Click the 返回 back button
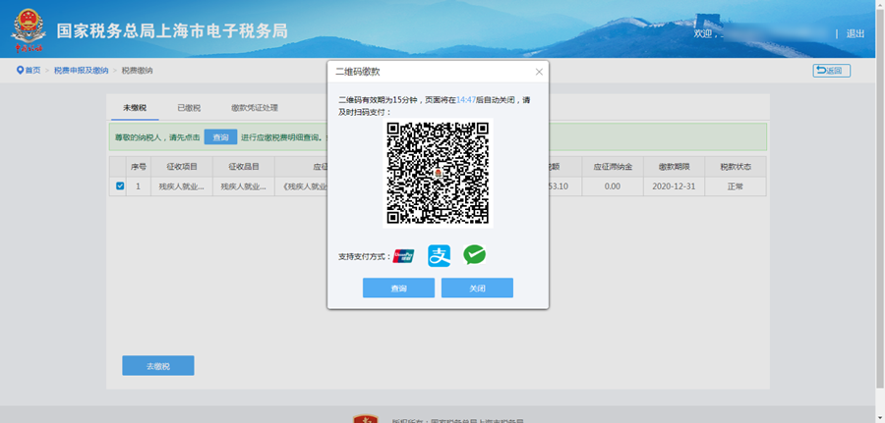 pyautogui.click(x=831, y=71)
